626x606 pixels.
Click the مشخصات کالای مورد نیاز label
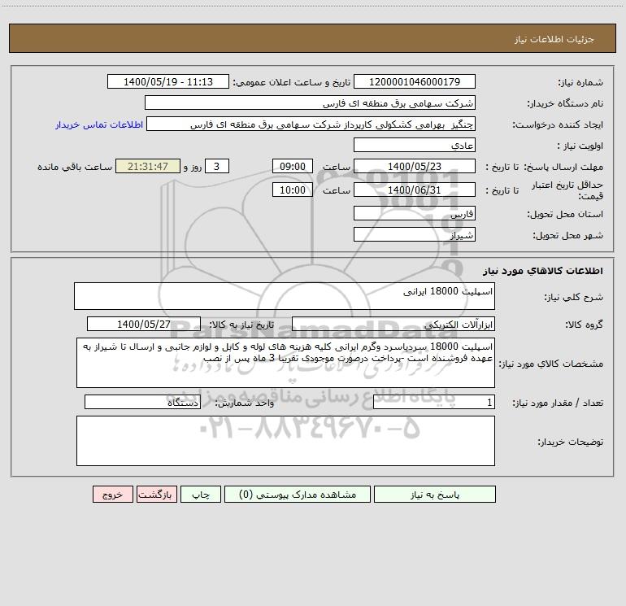[x=551, y=364]
